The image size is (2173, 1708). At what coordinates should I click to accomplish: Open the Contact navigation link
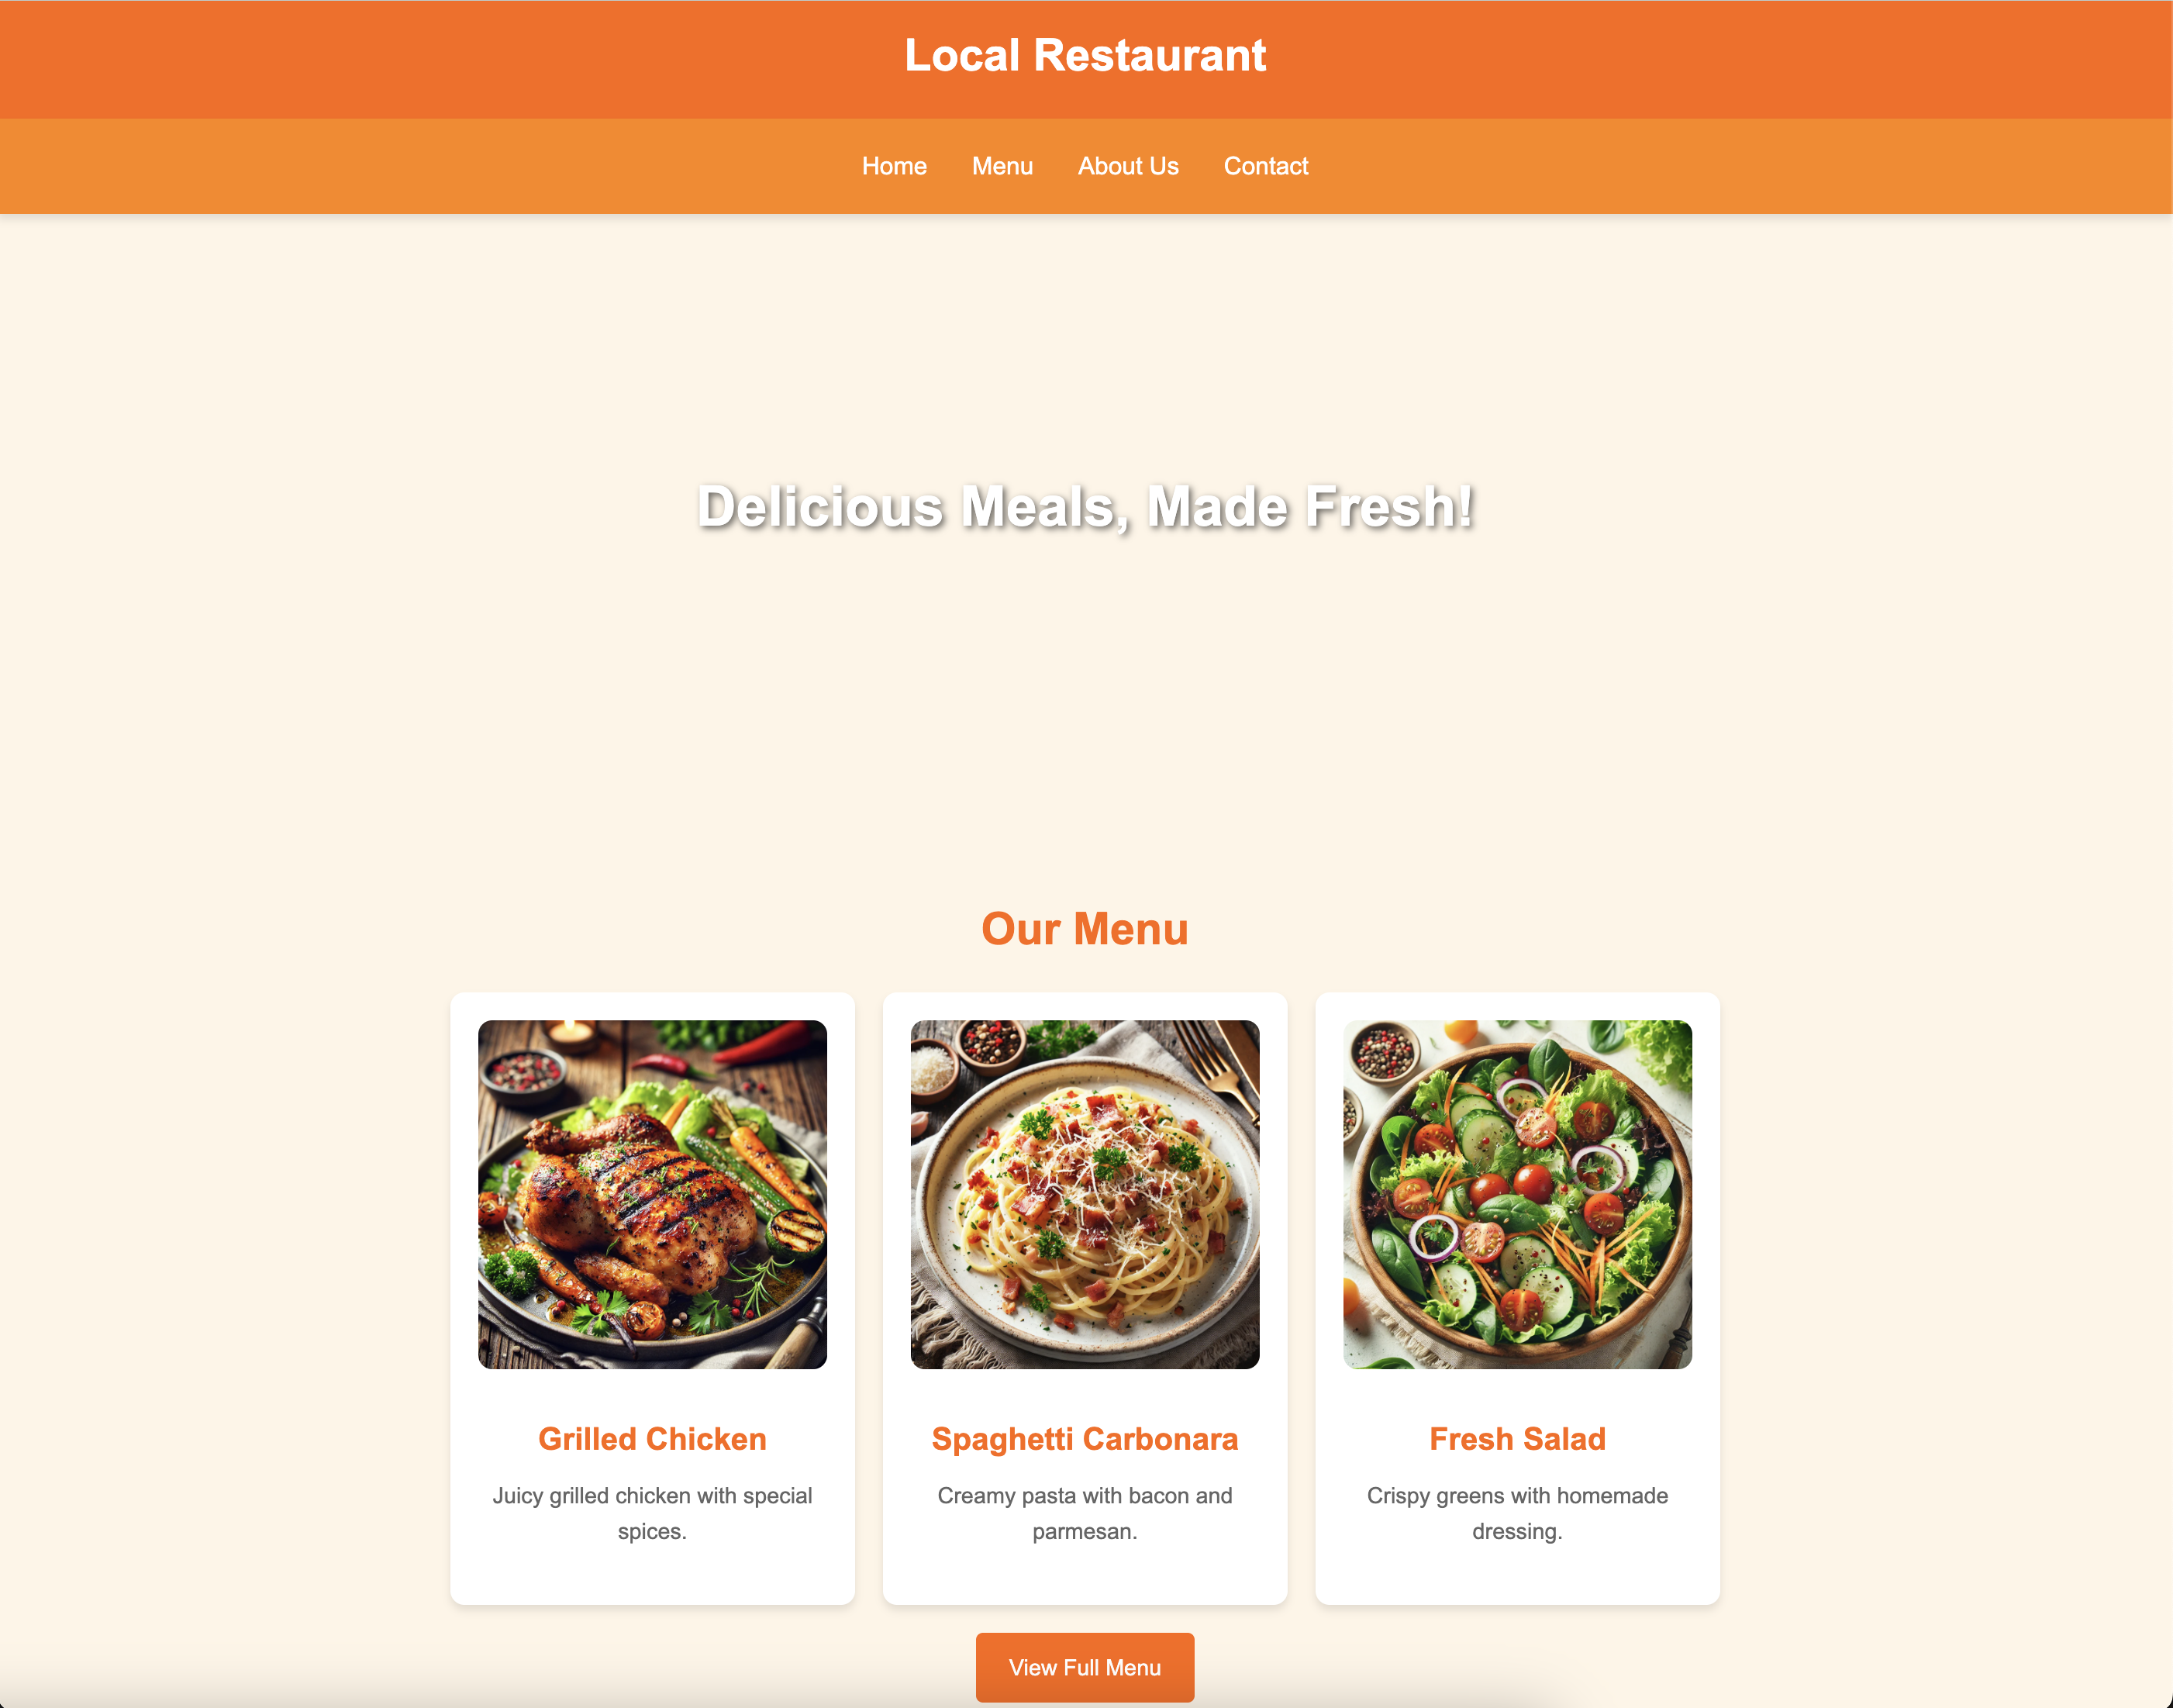point(1265,166)
